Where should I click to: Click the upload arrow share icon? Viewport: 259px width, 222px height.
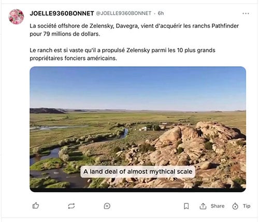click(x=203, y=206)
